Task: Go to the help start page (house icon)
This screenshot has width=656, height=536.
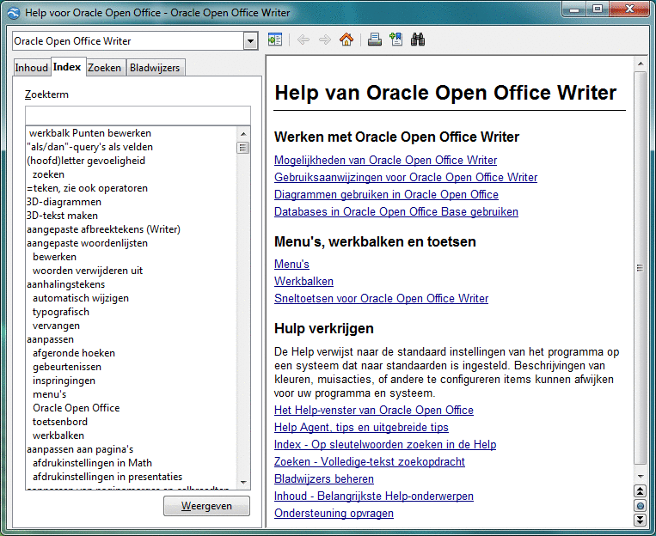Action: [346, 40]
